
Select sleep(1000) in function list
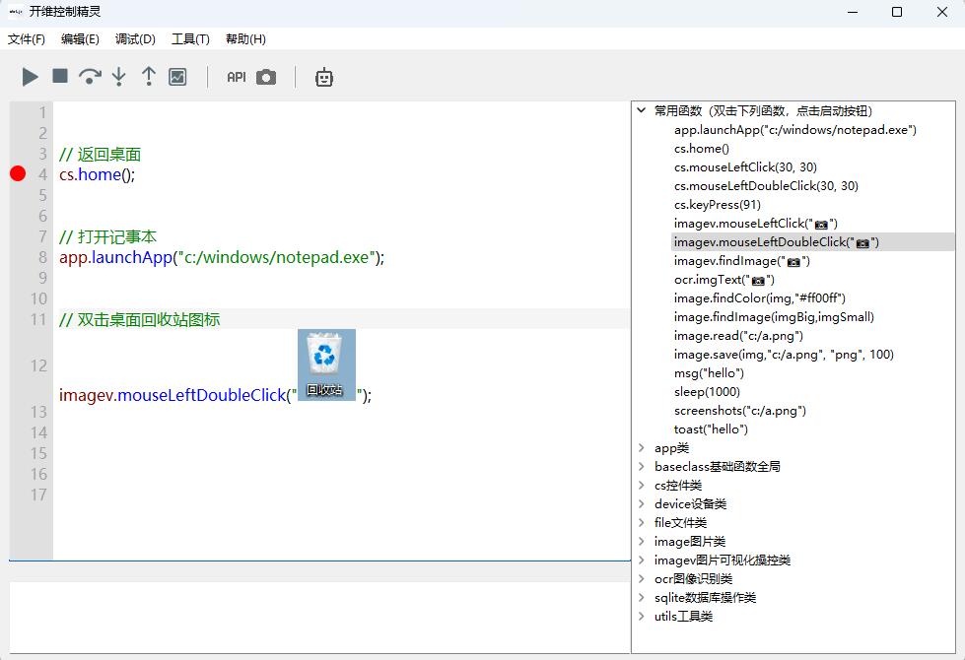click(707, 392)
